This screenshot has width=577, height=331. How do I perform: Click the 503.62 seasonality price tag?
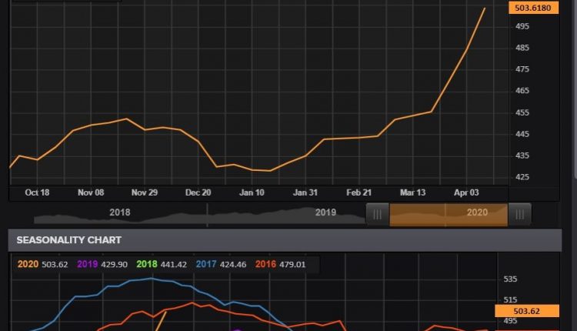(527, 311)
